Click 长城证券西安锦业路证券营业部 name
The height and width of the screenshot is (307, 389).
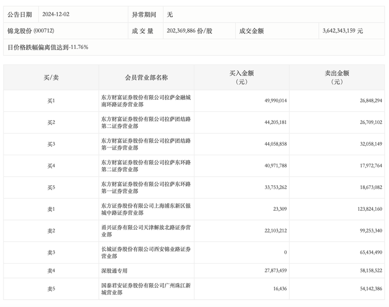(146, 252)
